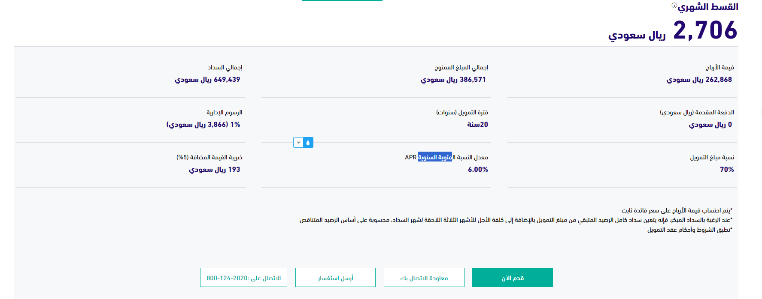Click the 193 VAT amount value
This screenshot has width=762, height=299.
pos(234,170)
